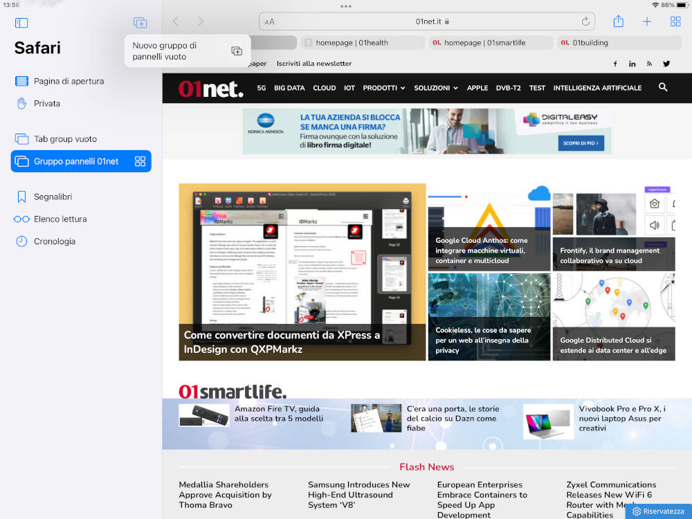Reload the 01net.it page

587,21
